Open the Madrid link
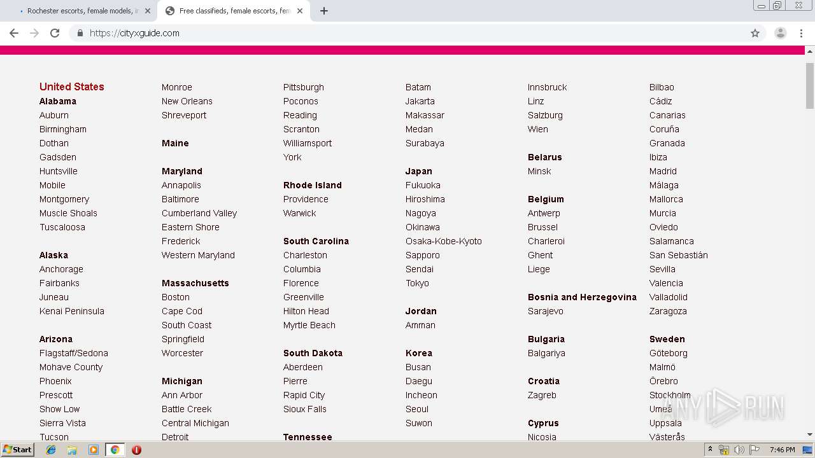The width and height of the screenshot is (815, 458). 663,171
